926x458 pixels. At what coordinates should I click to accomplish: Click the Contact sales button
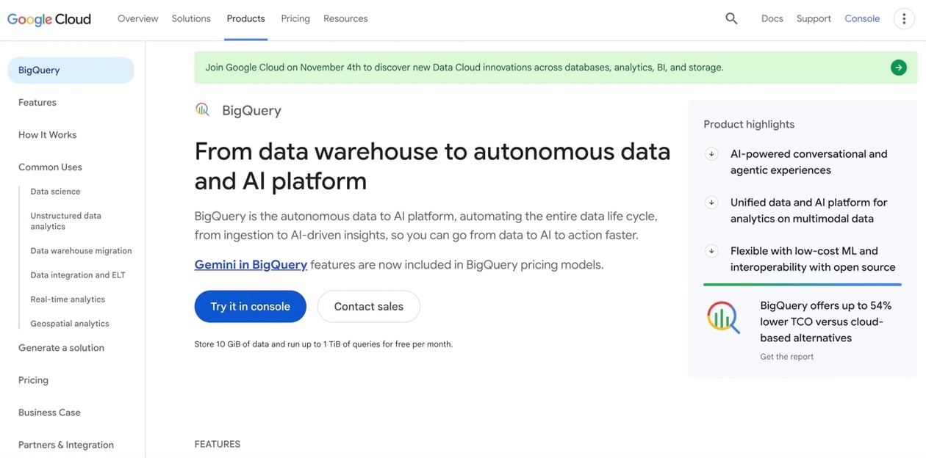pos(368,306)
